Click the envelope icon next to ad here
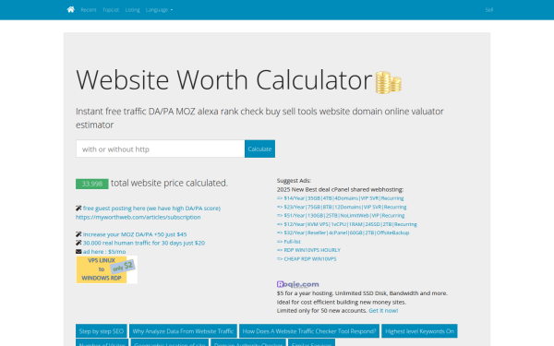Image resolution: width=554 pixels, height=346 pixels. [x=78, y=252]
